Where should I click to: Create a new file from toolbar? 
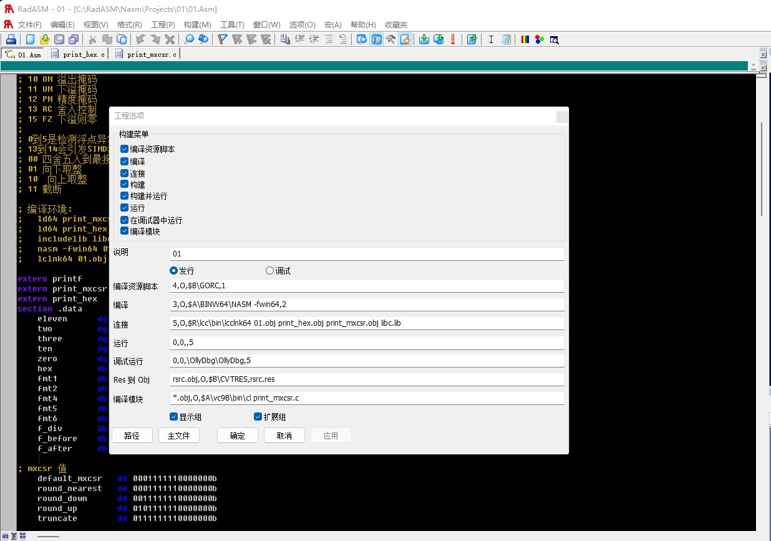pyautogui.click(x=30, y=39)
